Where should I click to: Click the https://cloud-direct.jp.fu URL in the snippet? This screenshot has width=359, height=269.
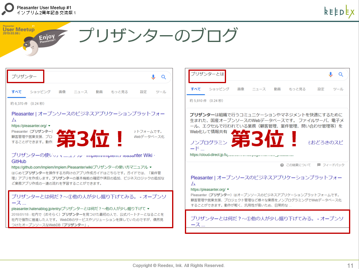(242, 155)
